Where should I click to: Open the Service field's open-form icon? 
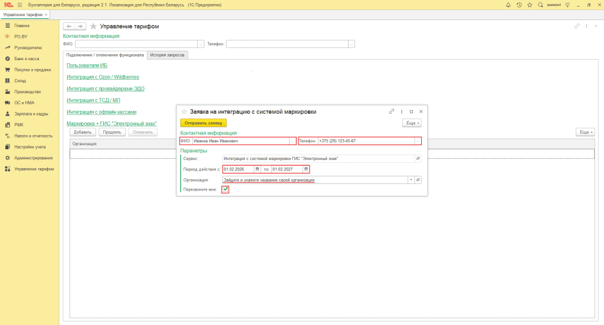click(418, 159)
